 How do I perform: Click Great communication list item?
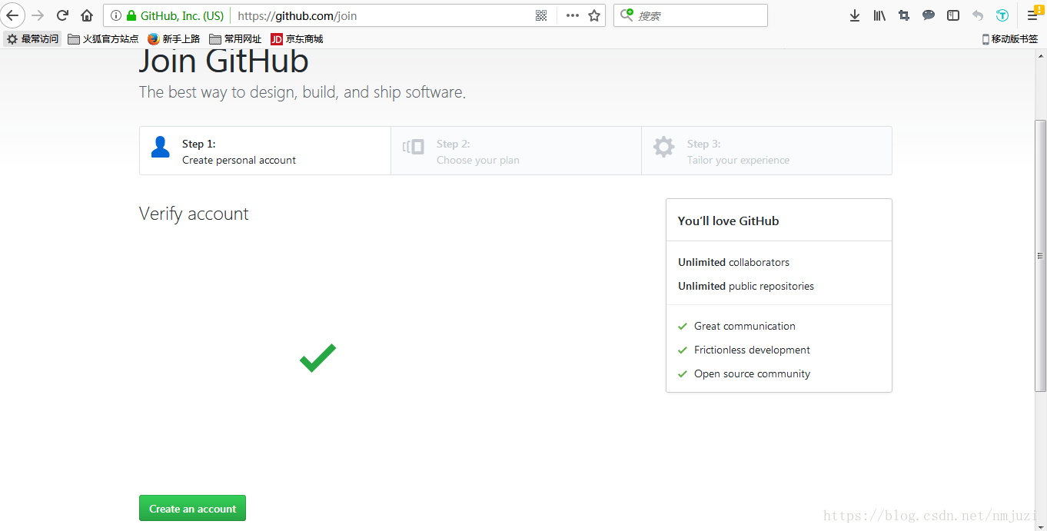coord(736,326)
